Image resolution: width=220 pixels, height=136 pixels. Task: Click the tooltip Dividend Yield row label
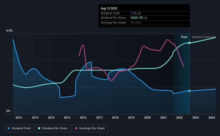[x=110, y=13]
